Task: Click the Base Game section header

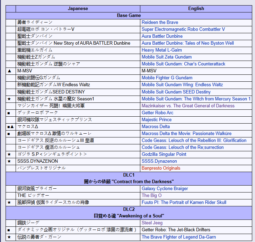Action: [x=129, y=16]
